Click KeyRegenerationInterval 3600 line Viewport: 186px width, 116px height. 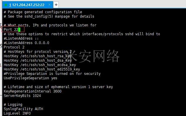coord(33,91)
